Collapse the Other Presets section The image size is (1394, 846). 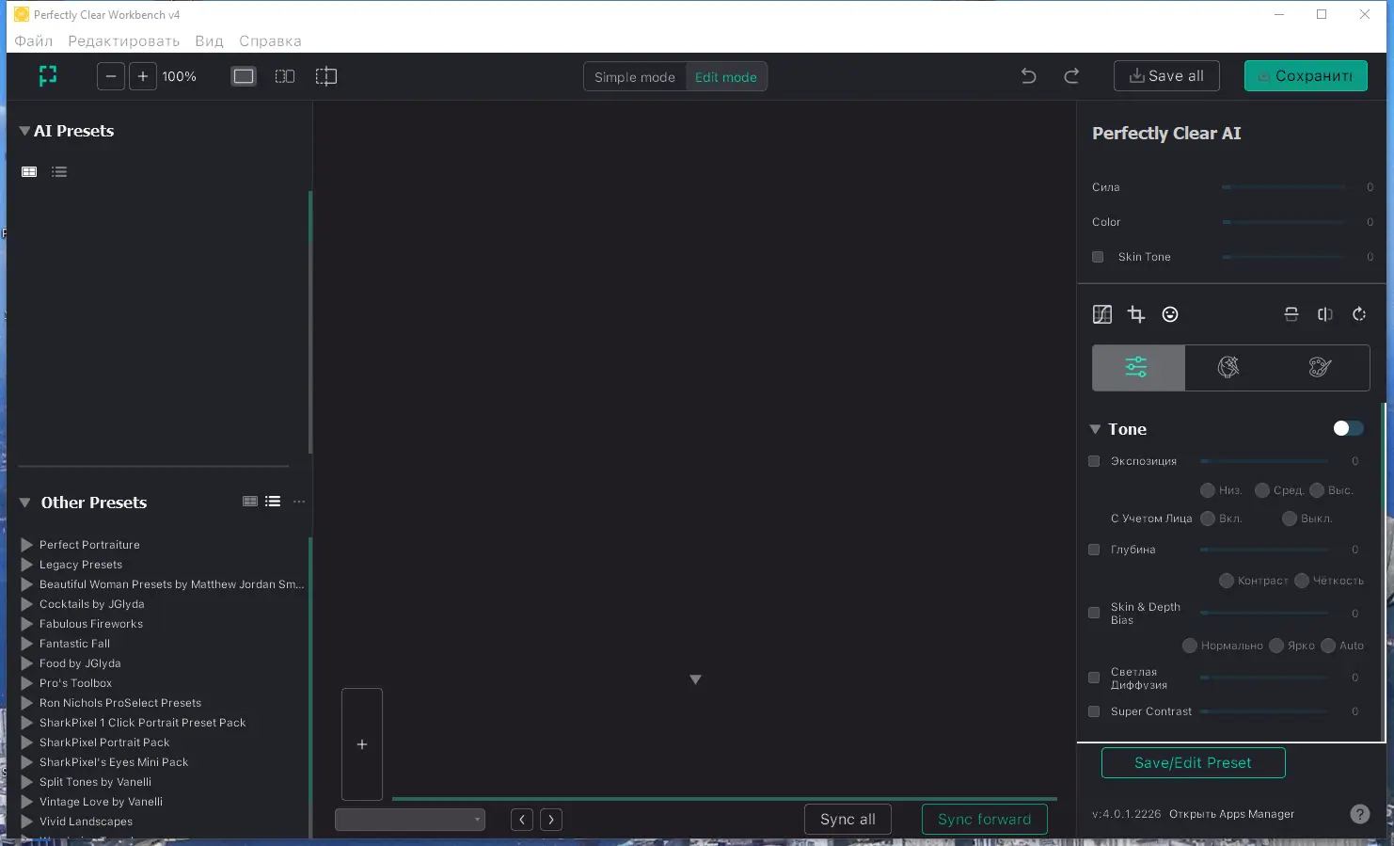click(25, 503)
